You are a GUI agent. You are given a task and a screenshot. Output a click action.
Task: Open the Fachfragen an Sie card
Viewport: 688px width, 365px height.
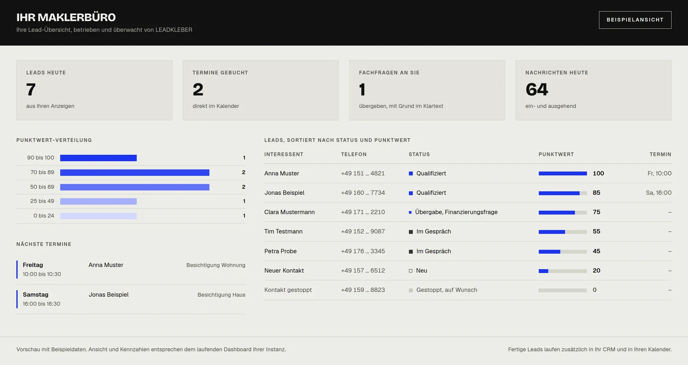pos(427,90)
